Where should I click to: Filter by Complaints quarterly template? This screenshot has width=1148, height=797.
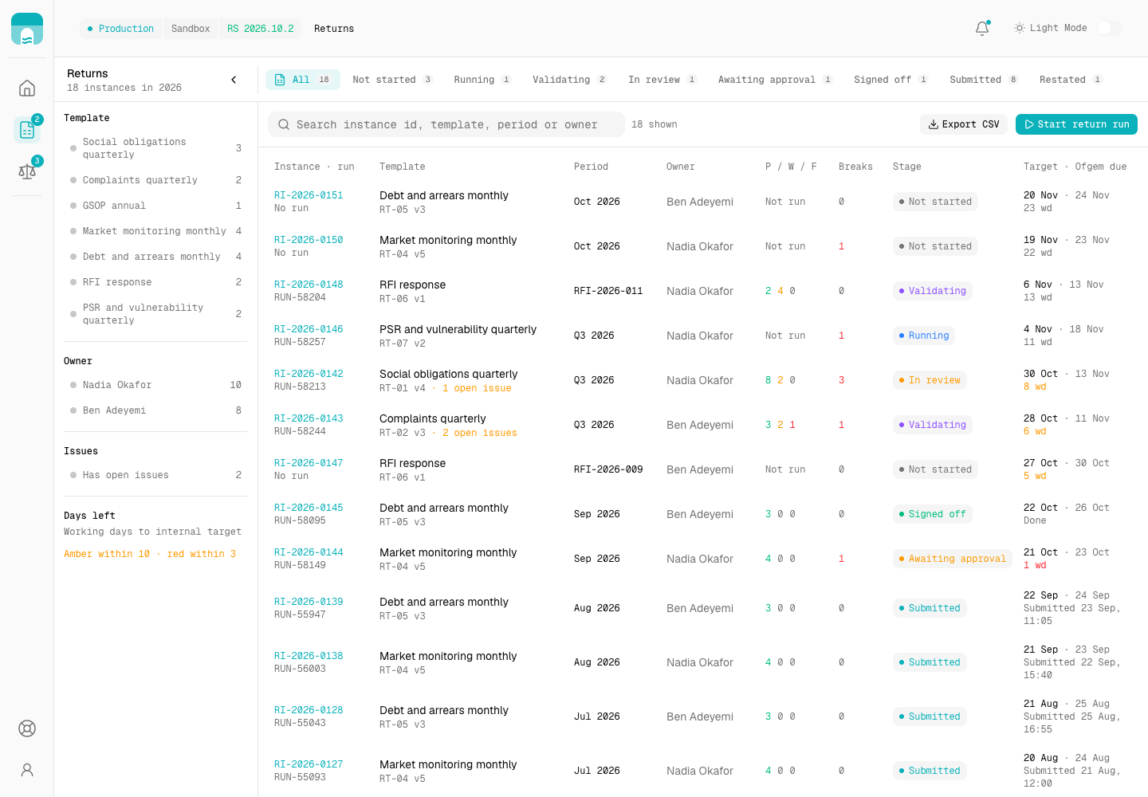point(155,180)
